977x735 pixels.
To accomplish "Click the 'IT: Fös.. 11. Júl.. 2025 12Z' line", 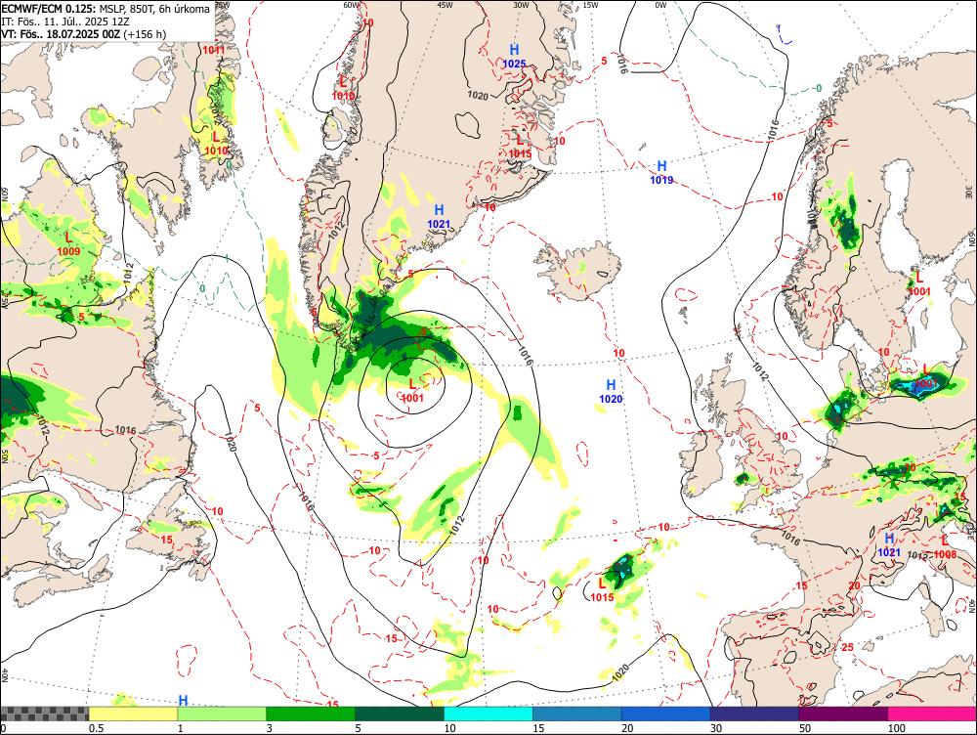I will click(64, 22).
